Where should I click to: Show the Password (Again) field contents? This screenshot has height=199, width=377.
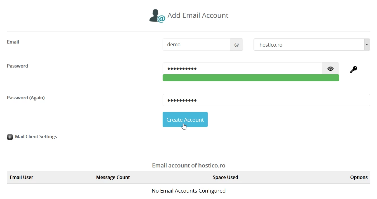(x=266, y=100)
